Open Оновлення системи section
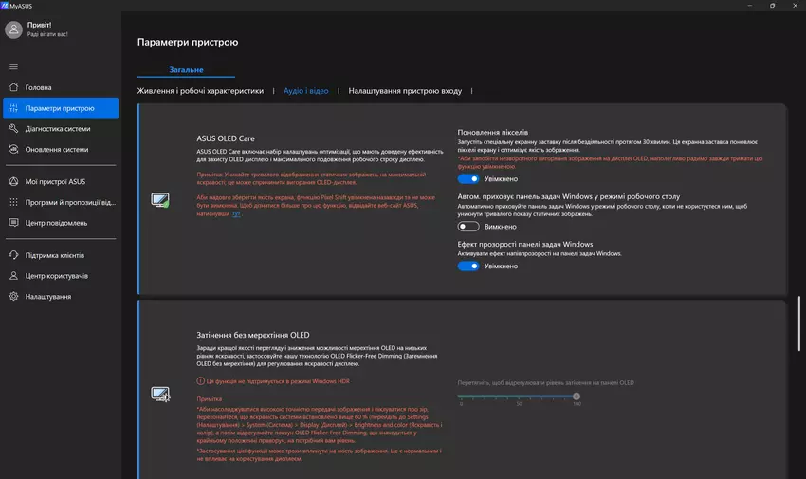Image resolution: width=806 pixels, height=479 pixels. point(57,149)
